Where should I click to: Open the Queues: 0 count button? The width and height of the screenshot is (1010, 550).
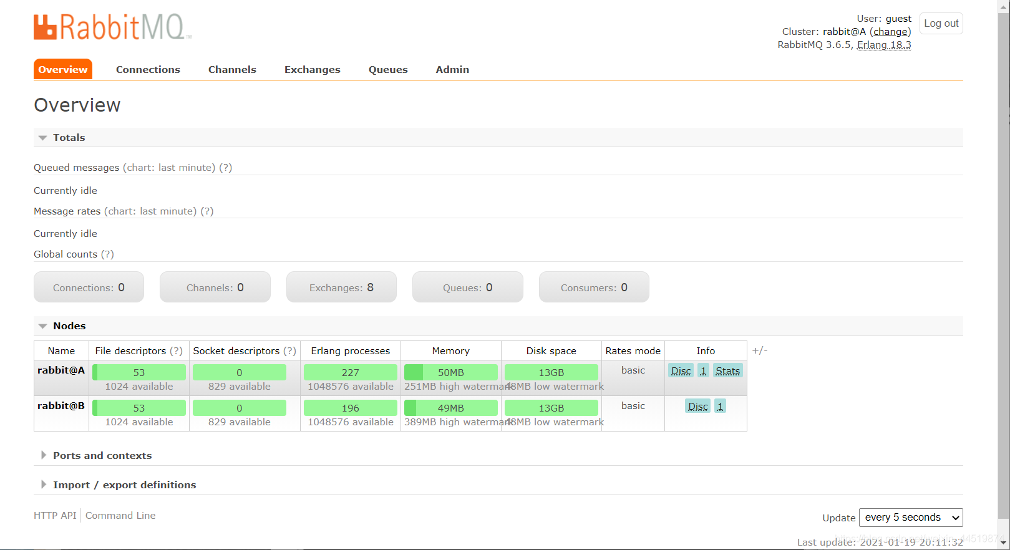click(x=468, y=287)
